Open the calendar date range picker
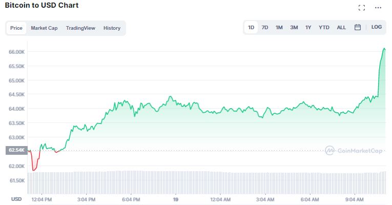This screenshot has width=392, height=205. click(358, 27)
